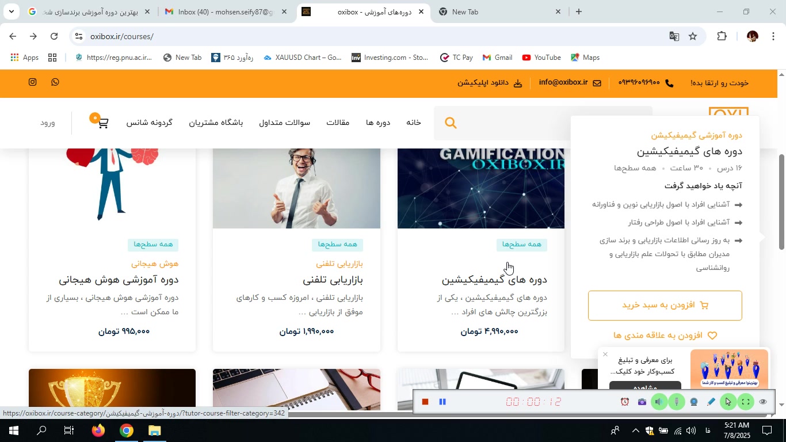The height and width of the screenshot is (442, 786).
Task: Open the دوره های گیمیفیکیشین course title link
Action: [x=494, y=279]
